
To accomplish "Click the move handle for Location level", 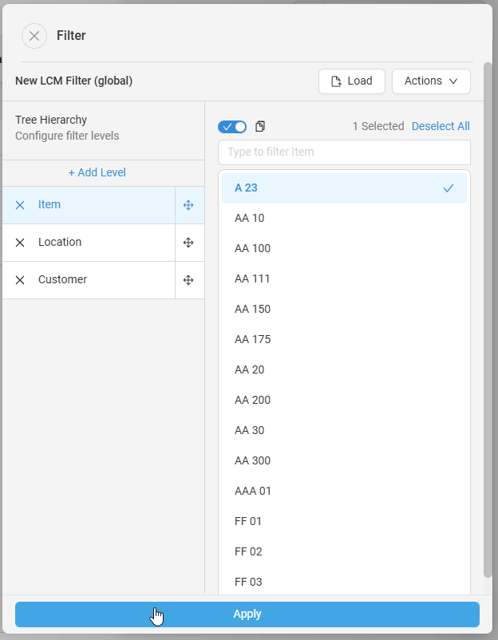I will [x=188, y=243].
